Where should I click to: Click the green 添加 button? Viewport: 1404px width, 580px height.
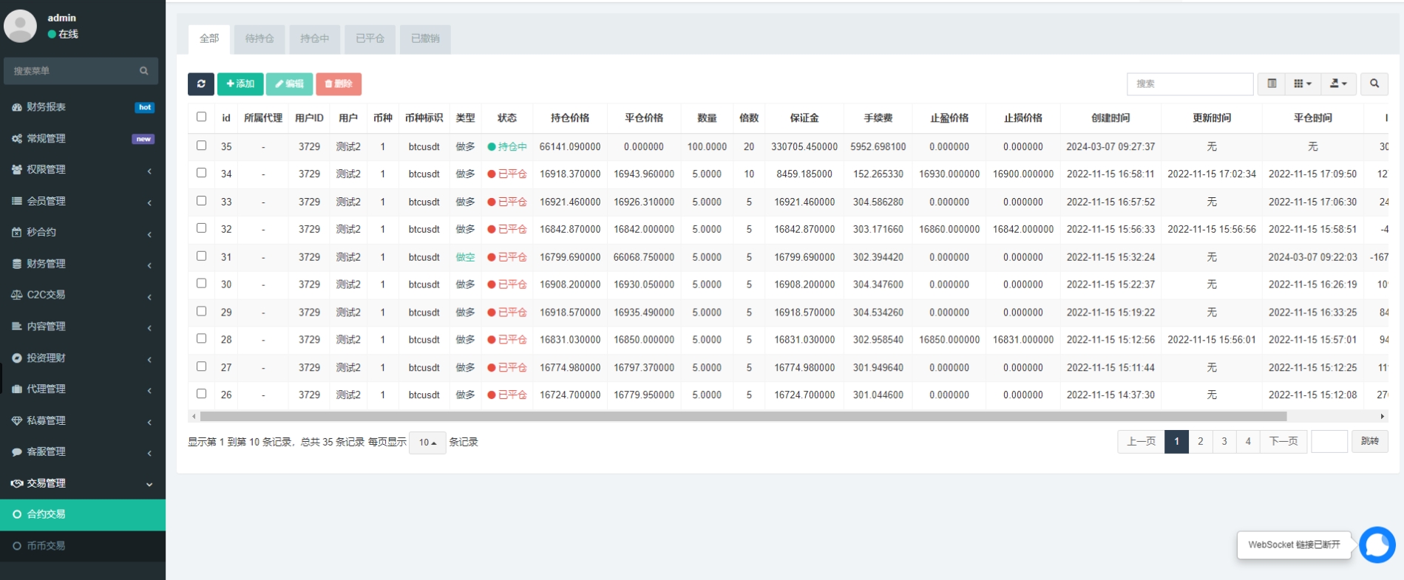240,84
